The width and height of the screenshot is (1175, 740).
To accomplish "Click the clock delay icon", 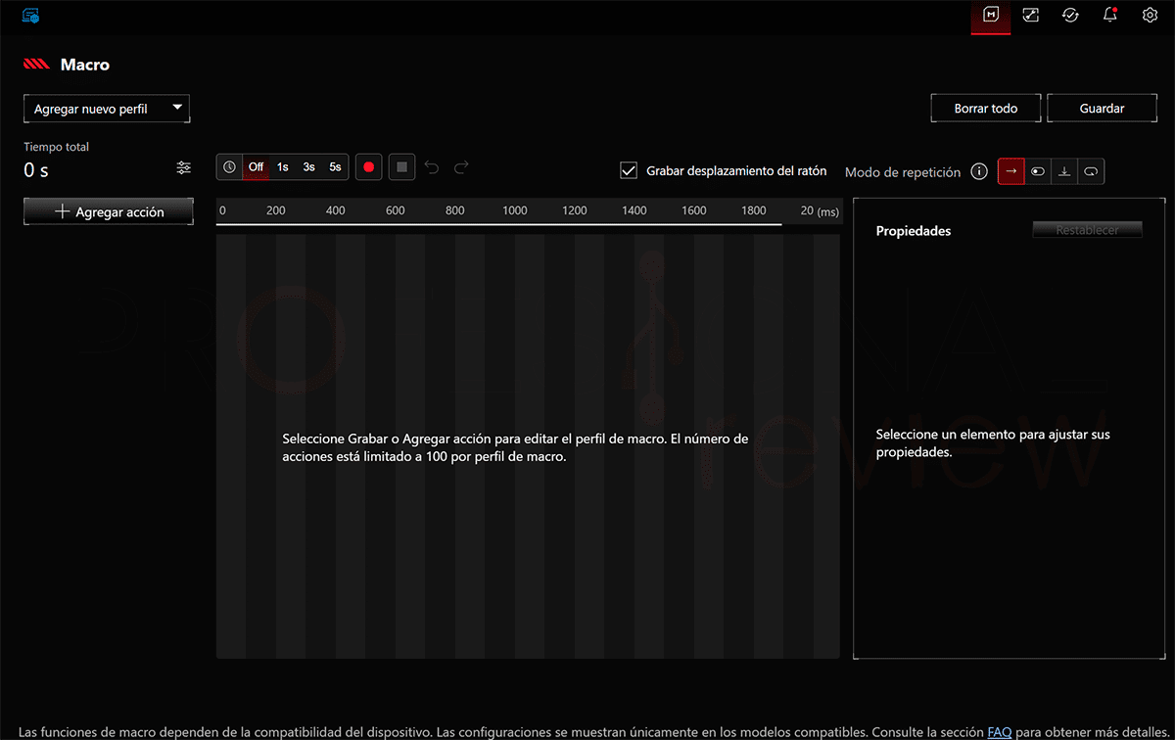I will (229, 167).
